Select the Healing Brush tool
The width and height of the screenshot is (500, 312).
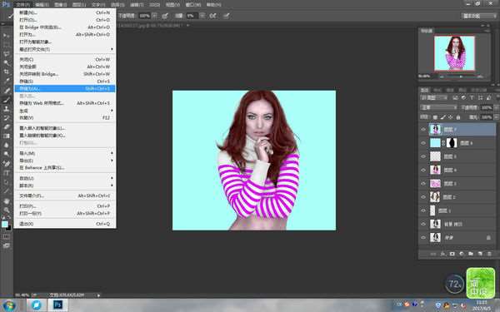coord(7,91)
